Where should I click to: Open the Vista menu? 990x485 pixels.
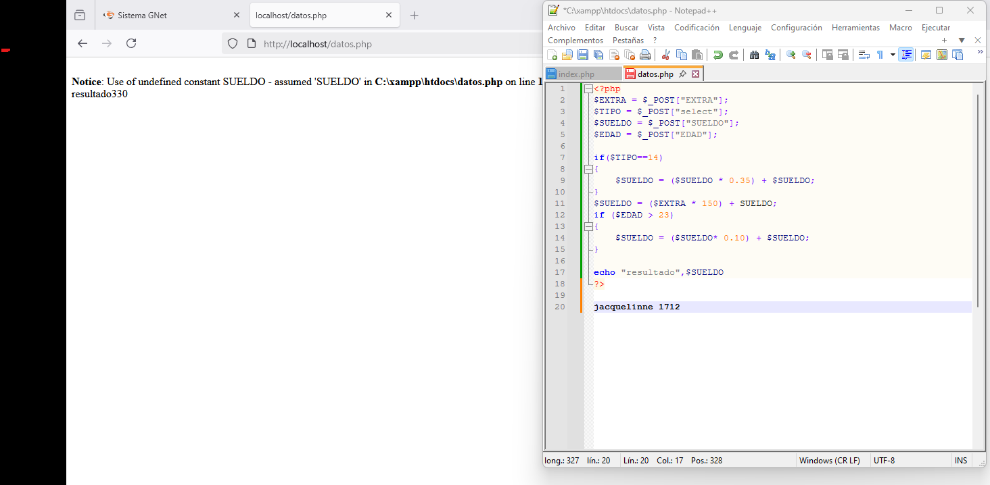(x=656, y=28)
